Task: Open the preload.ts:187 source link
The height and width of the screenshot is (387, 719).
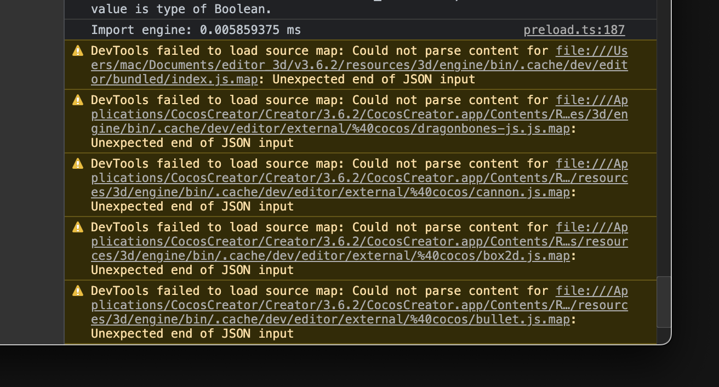Action: point(574,30)
